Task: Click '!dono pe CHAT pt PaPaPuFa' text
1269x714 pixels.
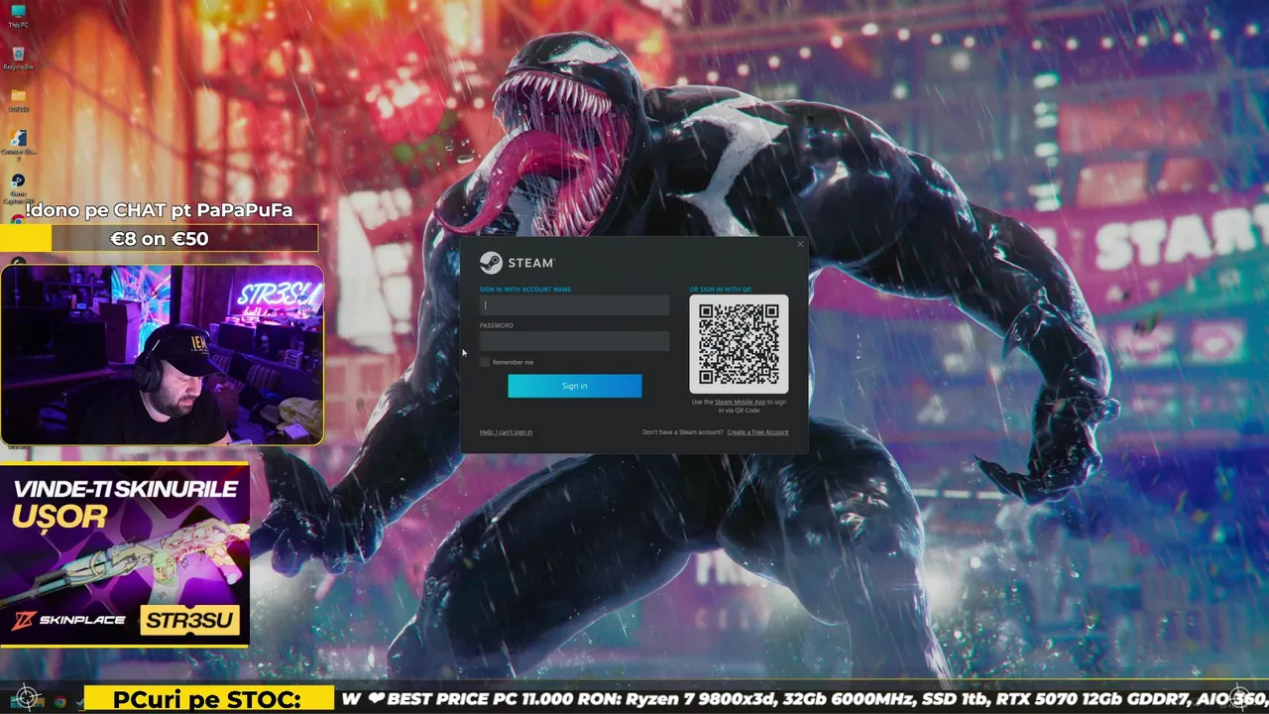Action: point(159,210)
